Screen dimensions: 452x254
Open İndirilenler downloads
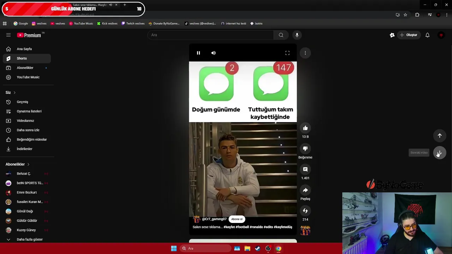(x=27, y=149)
